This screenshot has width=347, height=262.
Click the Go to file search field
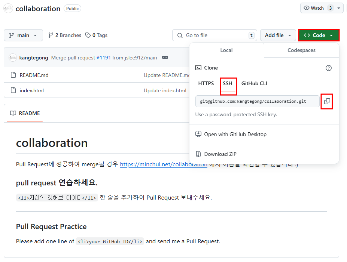[x=214, y=35]
